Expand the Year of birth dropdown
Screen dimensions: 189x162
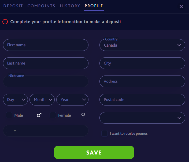(x=72, y=100)
